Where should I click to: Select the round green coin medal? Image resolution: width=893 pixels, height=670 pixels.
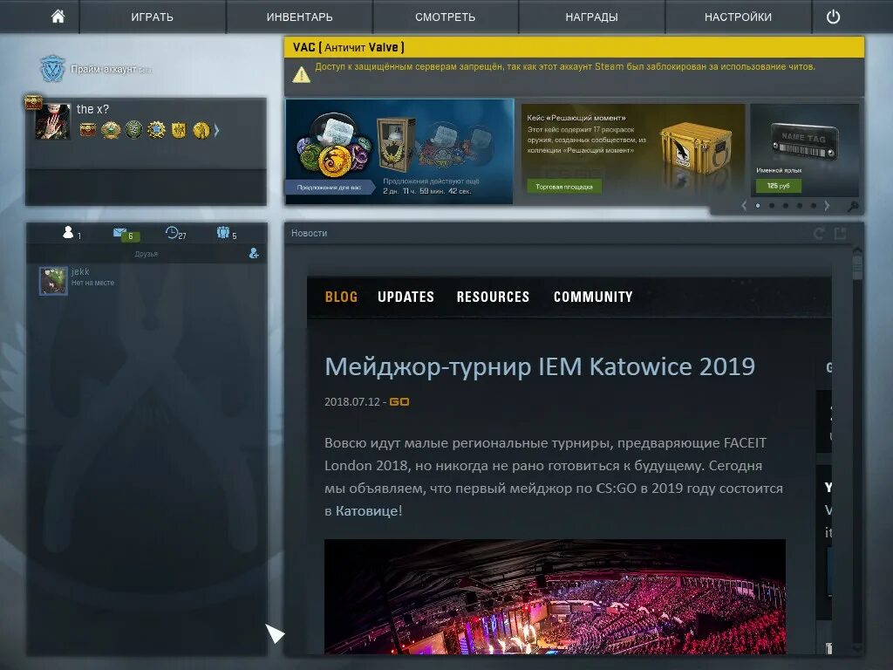click(x=133, y=130)
